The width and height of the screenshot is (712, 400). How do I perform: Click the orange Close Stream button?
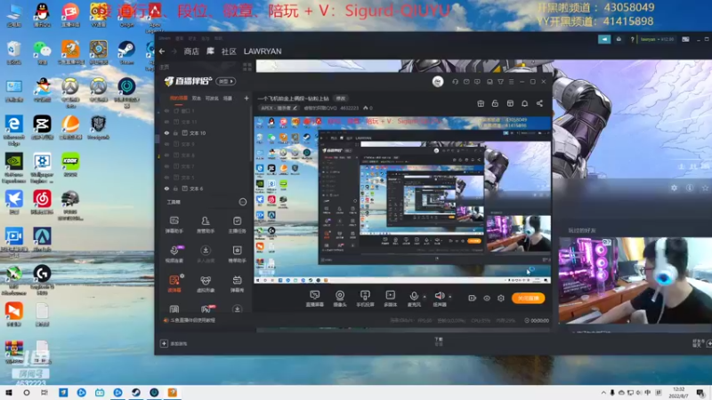(528, 298)
